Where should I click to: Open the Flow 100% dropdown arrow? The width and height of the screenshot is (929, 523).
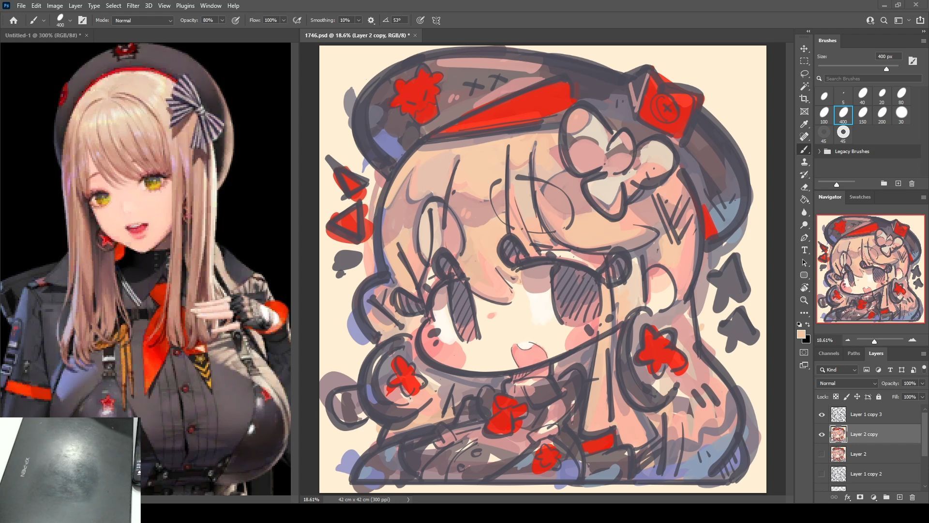coord(284,20)
